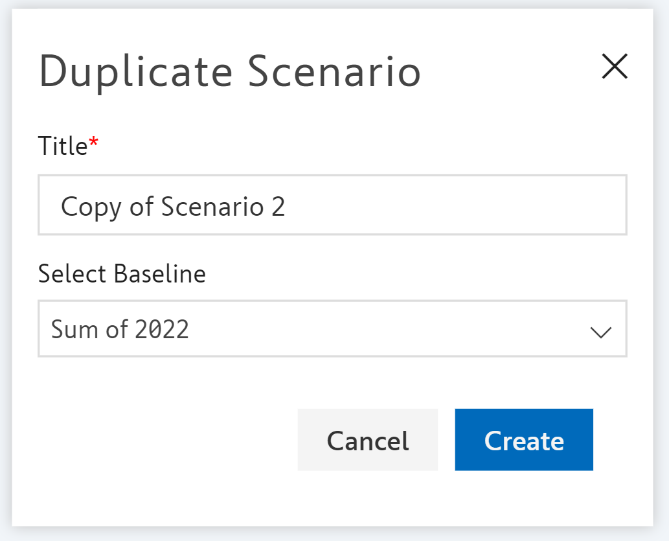Click the Select Baseline label
This screenshot has width=669, height=541.
pos(122,274)
